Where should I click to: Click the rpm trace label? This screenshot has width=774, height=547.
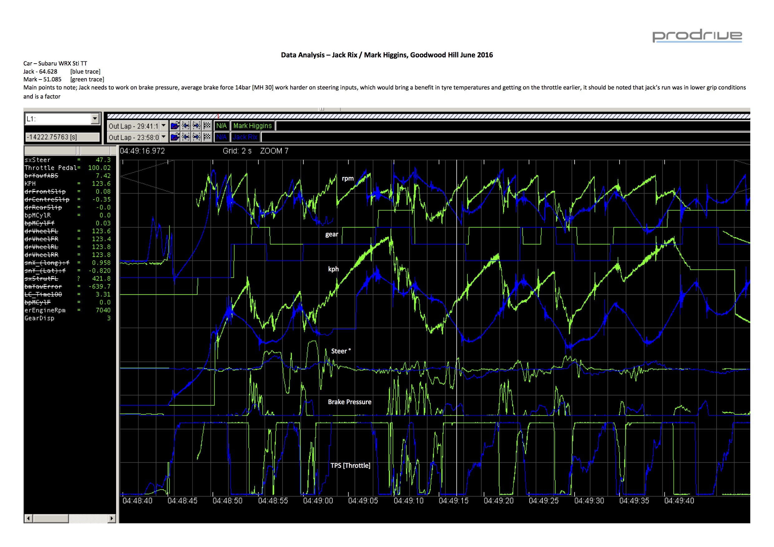click(x=348, y=178)
